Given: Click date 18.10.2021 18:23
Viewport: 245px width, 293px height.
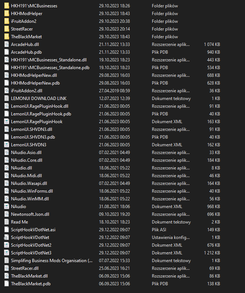Looking at the screenshot, I should pos(114,222).
